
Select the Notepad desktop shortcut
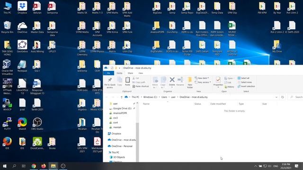pos(22,66)
